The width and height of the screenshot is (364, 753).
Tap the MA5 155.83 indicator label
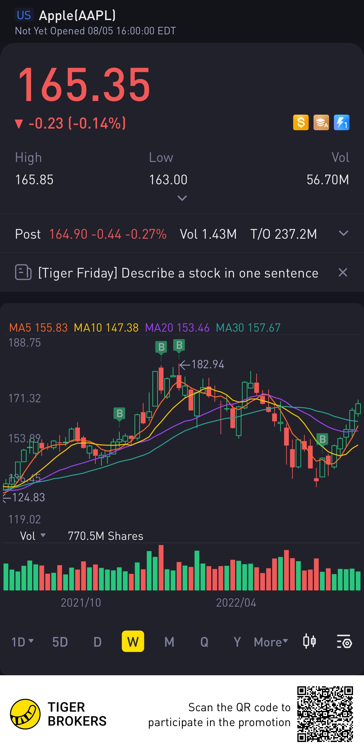[38, 328]
